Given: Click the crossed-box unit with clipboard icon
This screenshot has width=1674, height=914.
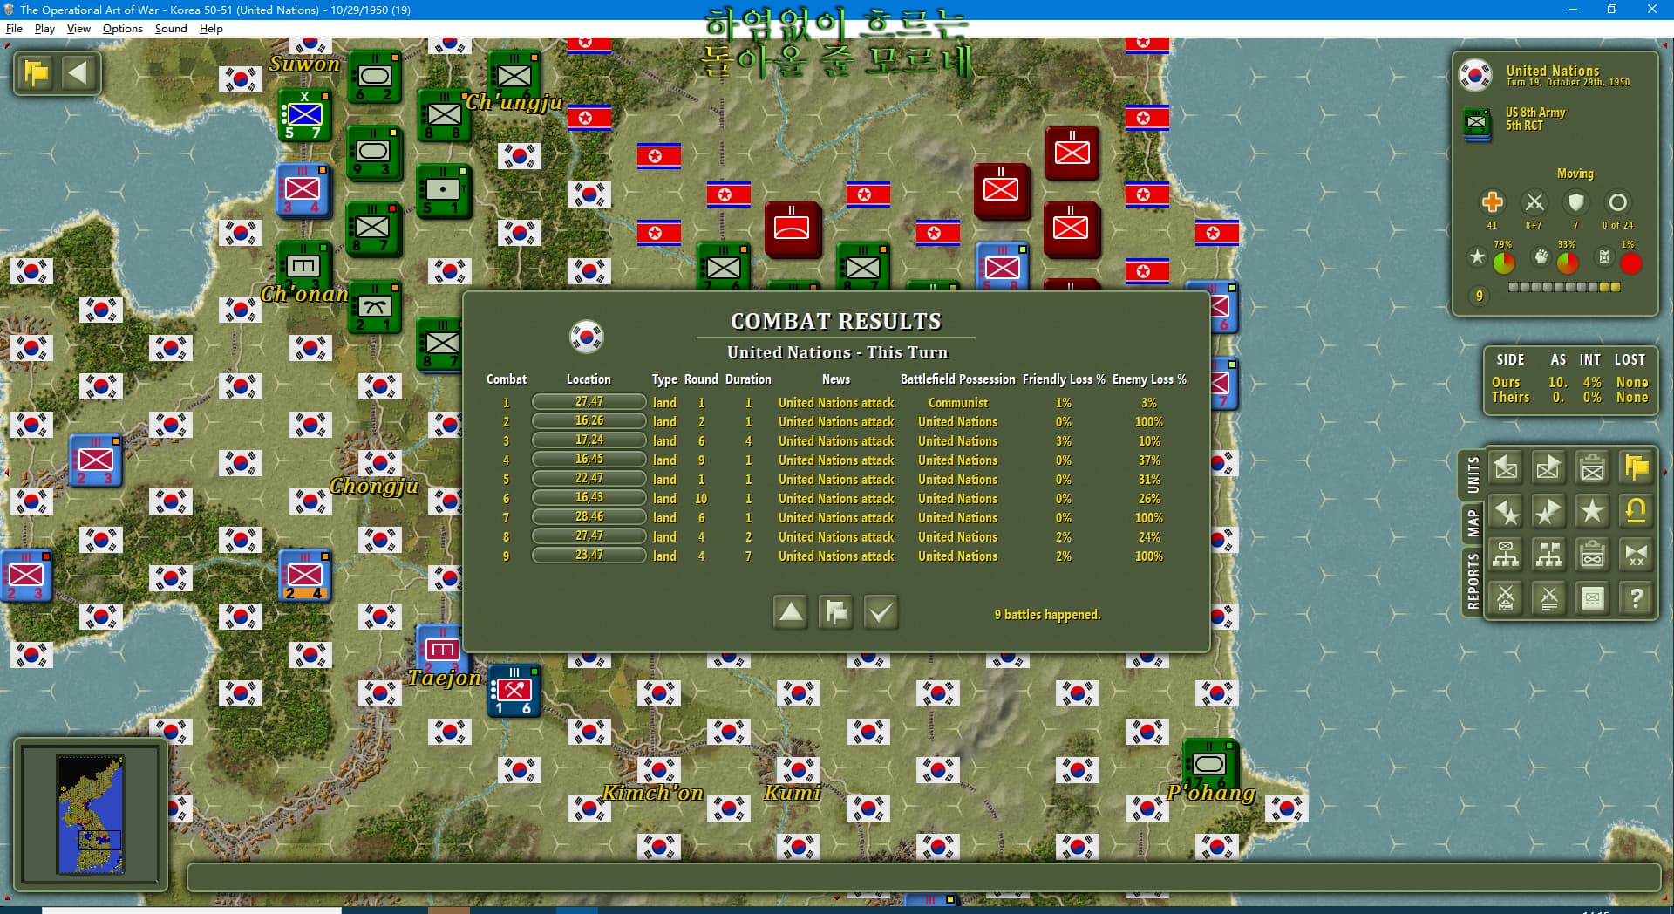Looking at the screenshot, I should tap(1593, 468).
